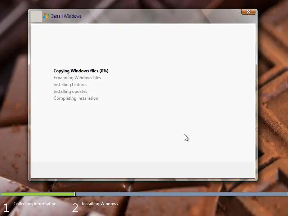
Task: Click 'Installing features' step text
Action: [x=70, y=85]
